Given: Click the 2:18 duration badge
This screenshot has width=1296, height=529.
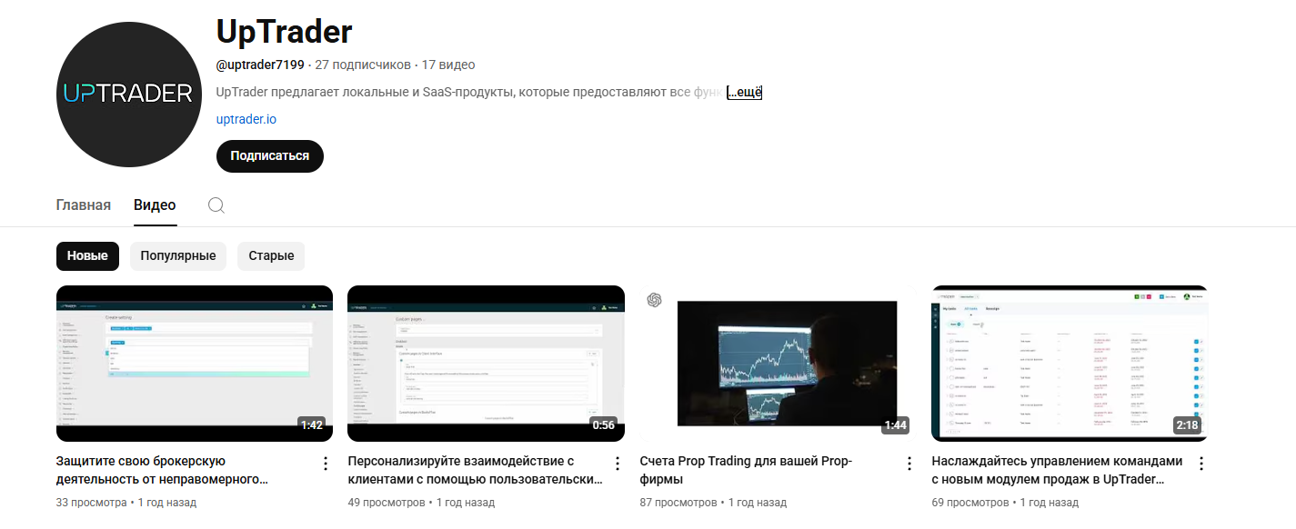Looking at the screenshot, I should coord(1188,425).
